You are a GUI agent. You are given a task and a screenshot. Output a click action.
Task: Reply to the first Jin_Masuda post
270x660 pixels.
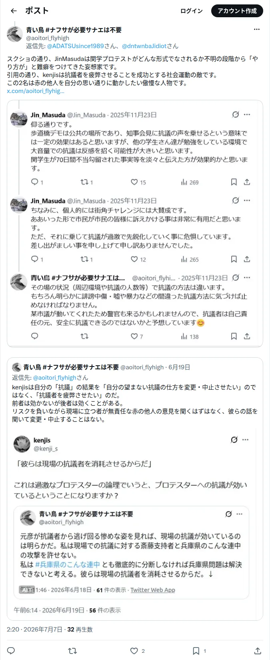click(35, 182)
